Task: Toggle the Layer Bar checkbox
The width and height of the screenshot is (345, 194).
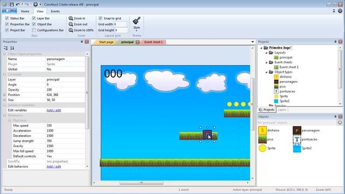Action: (33, 18)
